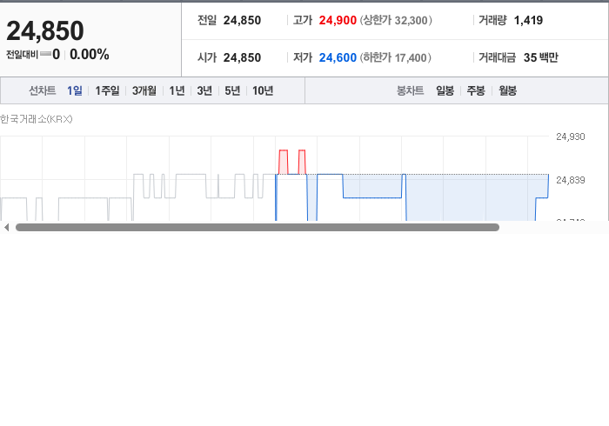Click the 고가 value 24,900
This screenshot has width=609, height=426.
coord(338,20)
